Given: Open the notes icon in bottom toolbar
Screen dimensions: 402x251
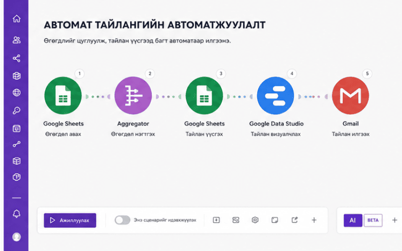Looking at the screenshot, I should pos(275,220).
